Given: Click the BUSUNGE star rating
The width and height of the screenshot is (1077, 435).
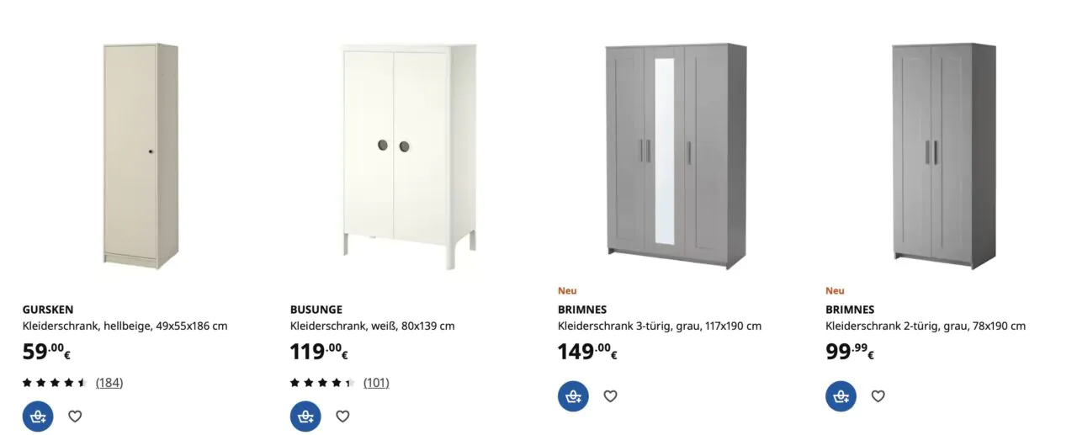Looking at the screenshot, I should [322, 382].
